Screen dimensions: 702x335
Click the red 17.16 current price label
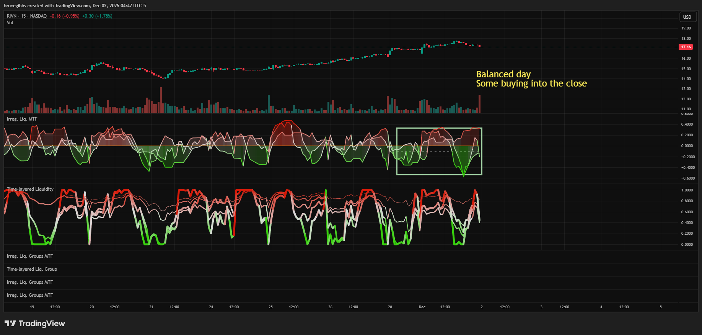[686, 47]
